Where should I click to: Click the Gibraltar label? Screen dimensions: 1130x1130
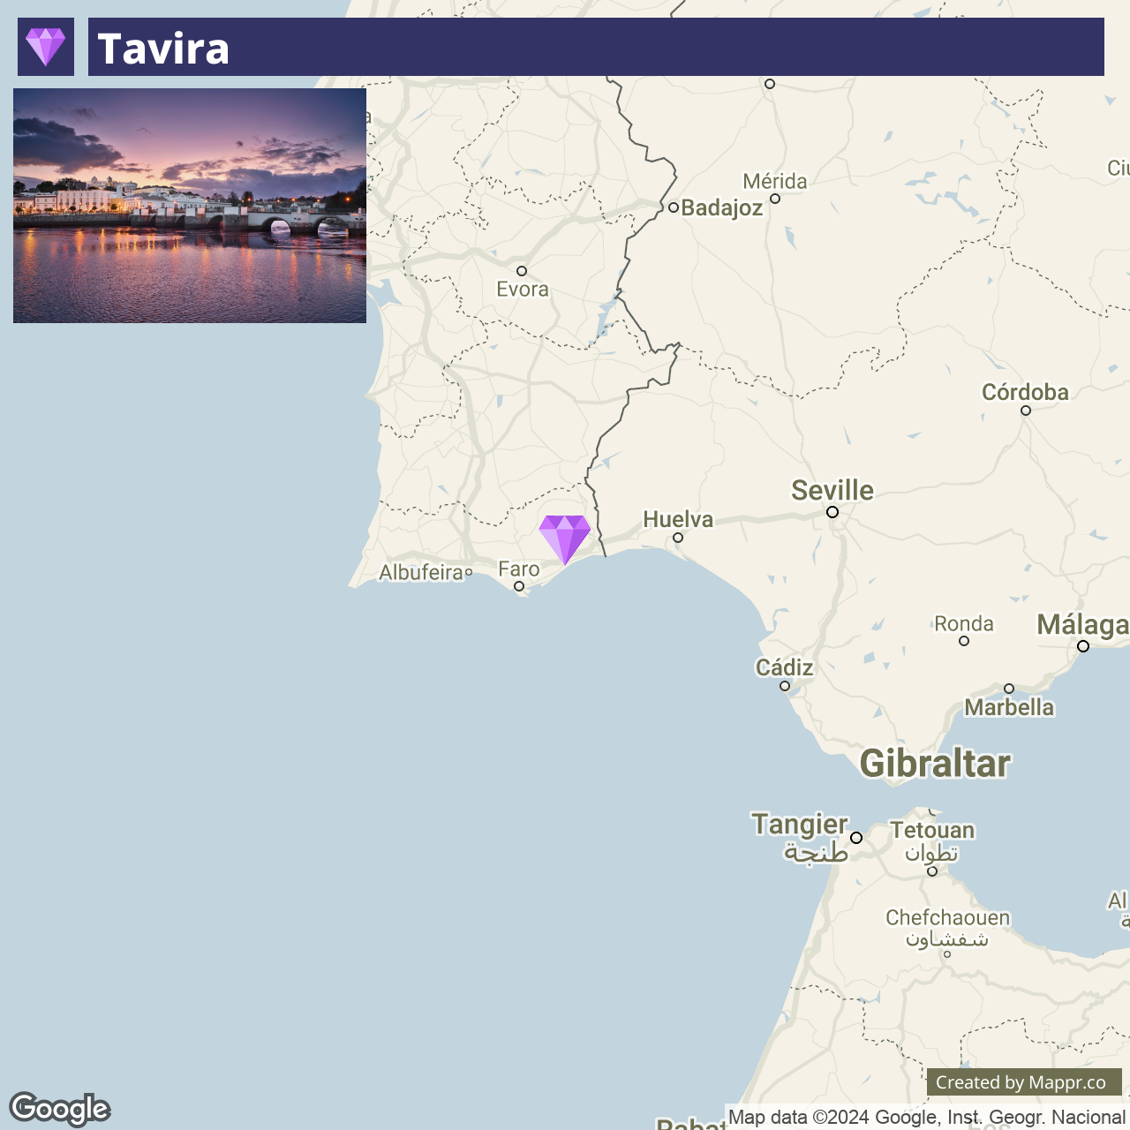click(x=935, y=764)
